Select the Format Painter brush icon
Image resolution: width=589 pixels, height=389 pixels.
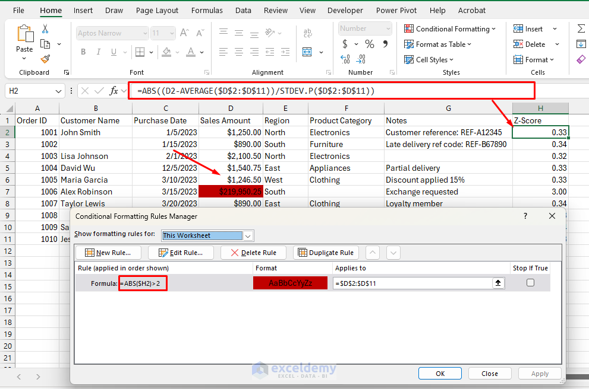click(x=45, y=59)
